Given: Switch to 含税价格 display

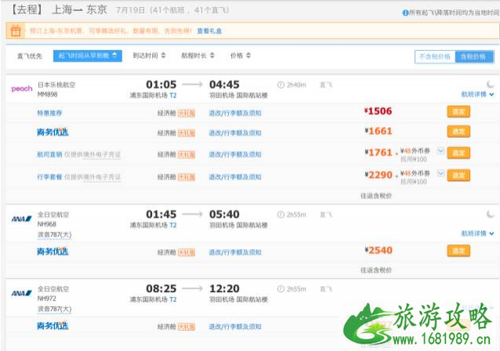Looking at the screenshot, I should (x=474, y=56).
